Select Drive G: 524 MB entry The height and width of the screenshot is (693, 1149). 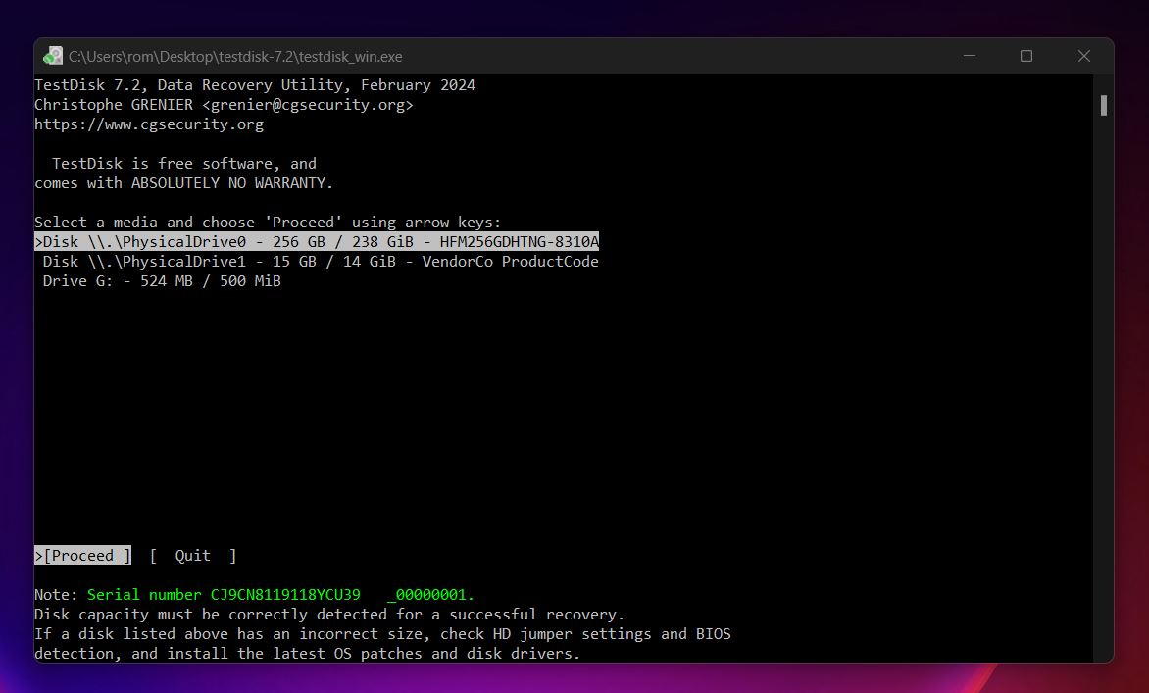pos(162,281)
